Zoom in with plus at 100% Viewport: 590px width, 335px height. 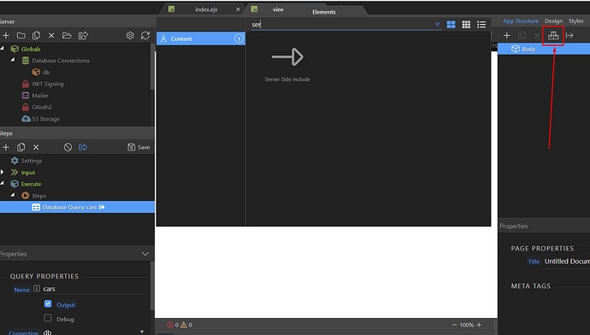[x=479, y=325]
